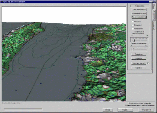Click the Применить button
The image size is (157, 113).
[139, 54]
